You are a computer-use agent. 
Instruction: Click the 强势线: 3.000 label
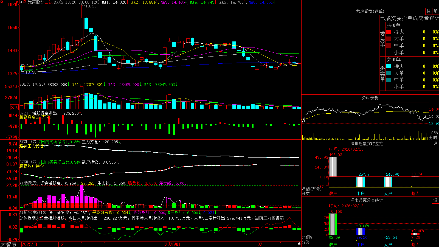142,183
